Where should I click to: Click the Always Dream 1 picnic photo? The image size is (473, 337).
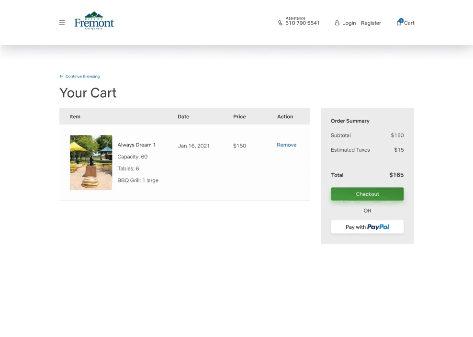(91, 162)
